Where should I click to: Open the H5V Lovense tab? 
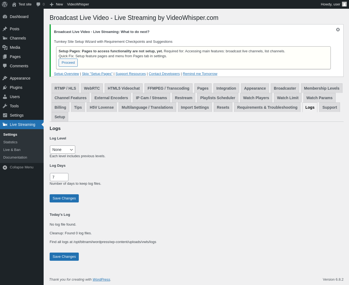tap(102, 107)
